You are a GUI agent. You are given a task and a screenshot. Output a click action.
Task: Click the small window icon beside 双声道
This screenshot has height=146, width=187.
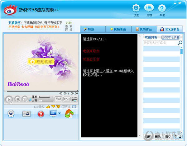coord(74,106)
